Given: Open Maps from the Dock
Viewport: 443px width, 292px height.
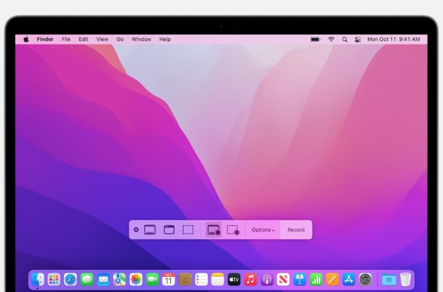Looking at the screenshot, I should (x=119, y=279).
